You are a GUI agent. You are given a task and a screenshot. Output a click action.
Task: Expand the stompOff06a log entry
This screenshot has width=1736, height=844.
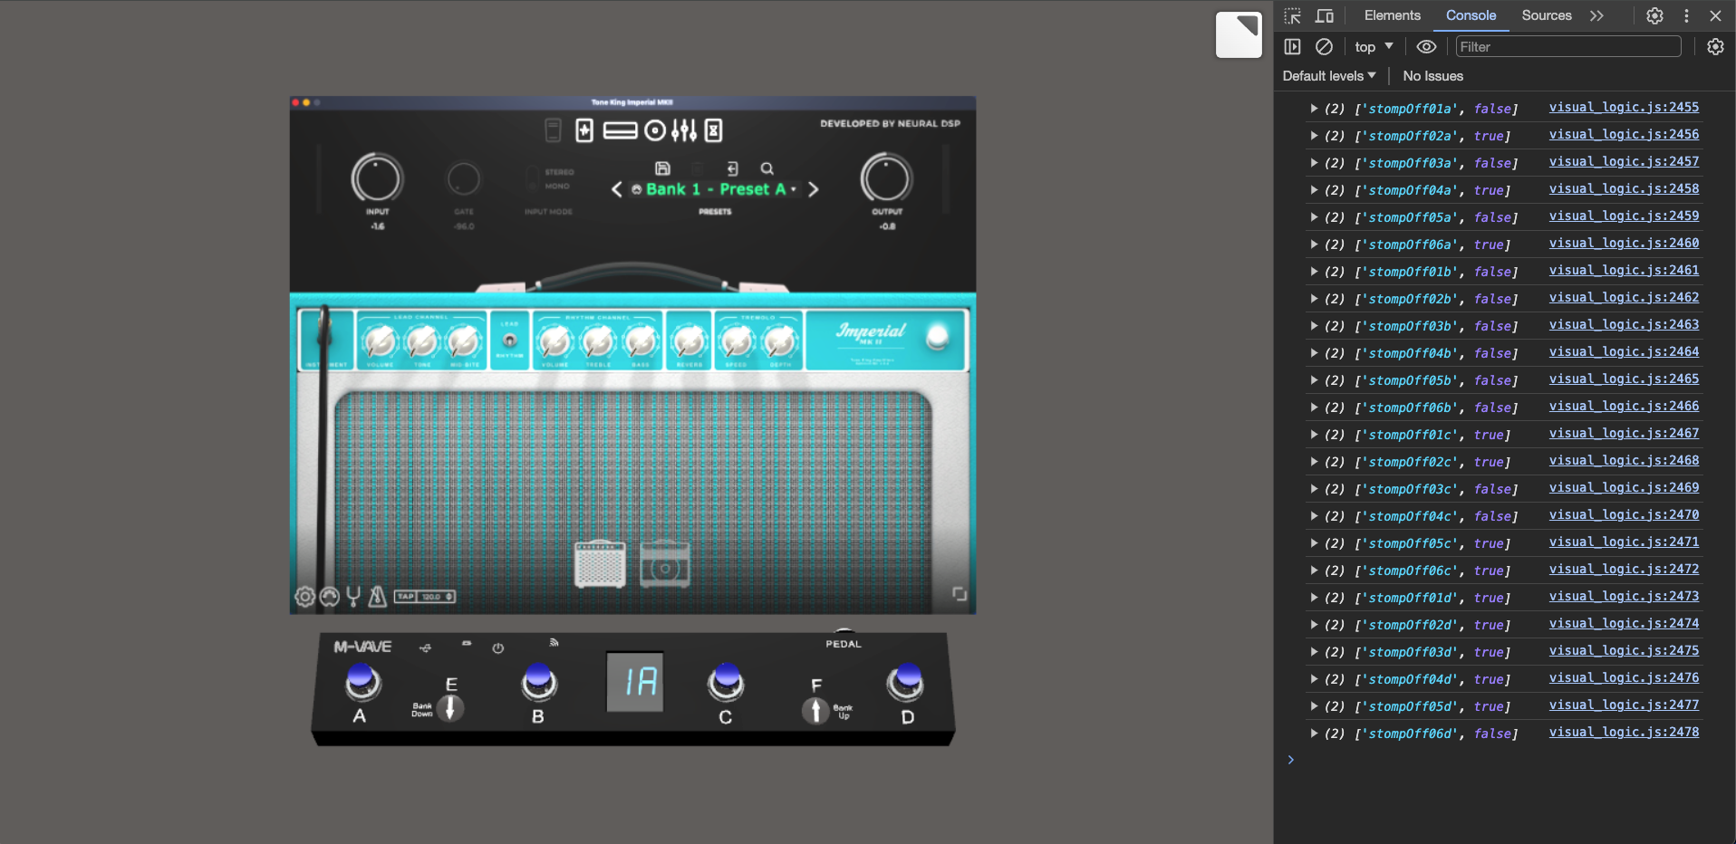(1313, 245)
